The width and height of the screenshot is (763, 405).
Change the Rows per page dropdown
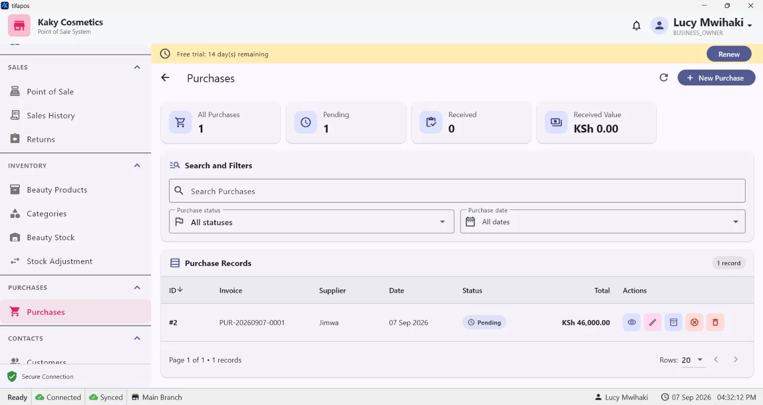coord(693,360)
